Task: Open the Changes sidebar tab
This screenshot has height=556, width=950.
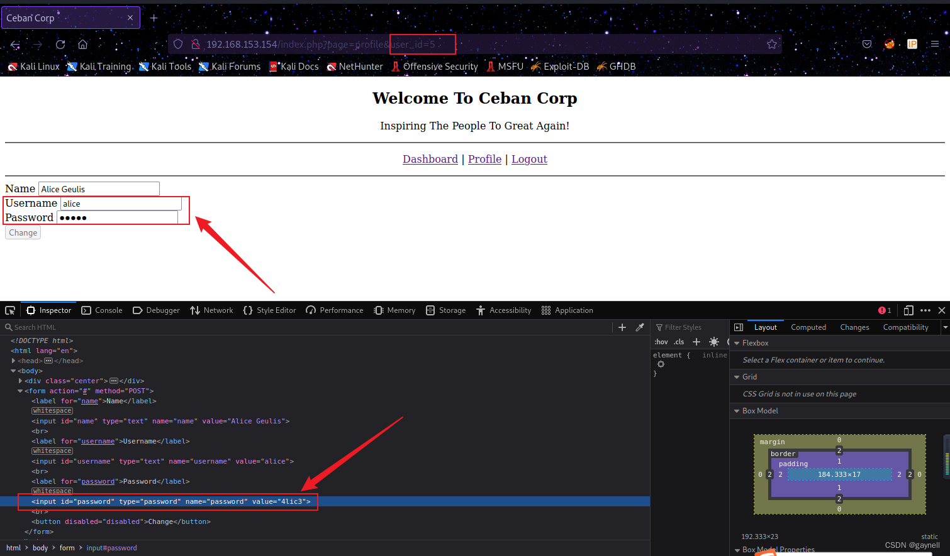Action: 854,327
